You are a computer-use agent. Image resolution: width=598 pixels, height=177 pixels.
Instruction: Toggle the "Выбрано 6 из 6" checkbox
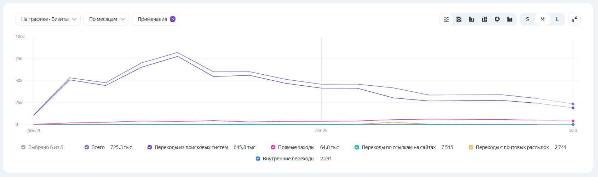pyautogui.click(x=23, y=147)
